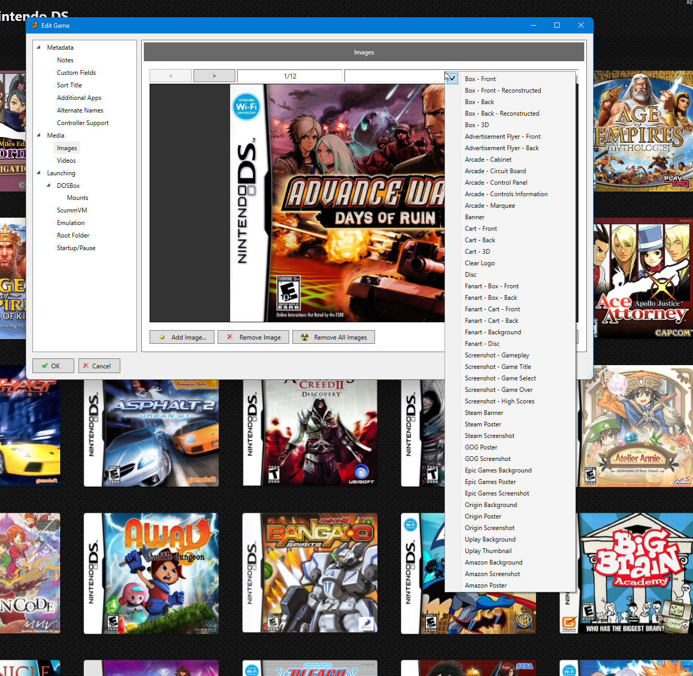This screenshot has width=693, height=676.
Task: Select Arcade - Cabinet option
Action: pyautogui.click(x=510, y=160)
